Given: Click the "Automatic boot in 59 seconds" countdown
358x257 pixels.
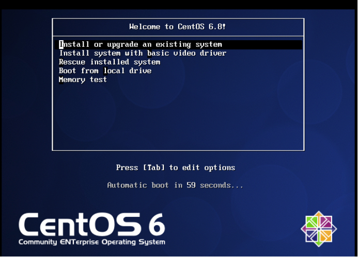Looking at the screenshot, I should 175,185.
